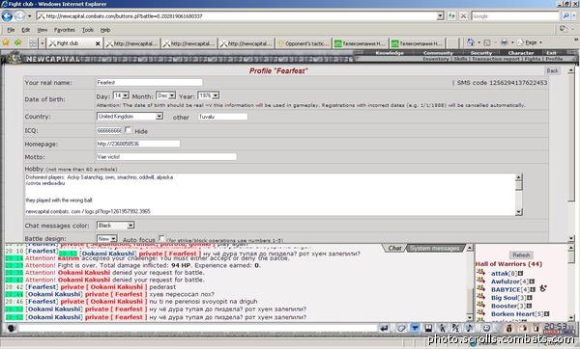
Task: Click the send message arrow icon in chat bar
Action: coord(385,328)
